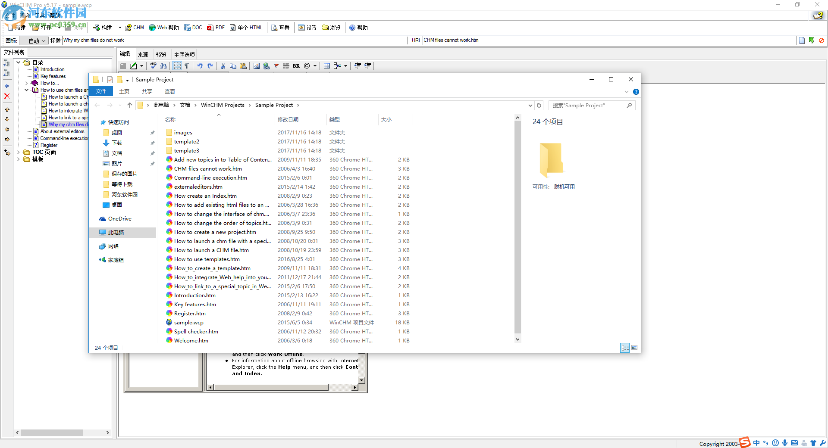Open the copyright symbol dropdown arrow
Screen dimensions: 828x448
(x=315, y=66)
